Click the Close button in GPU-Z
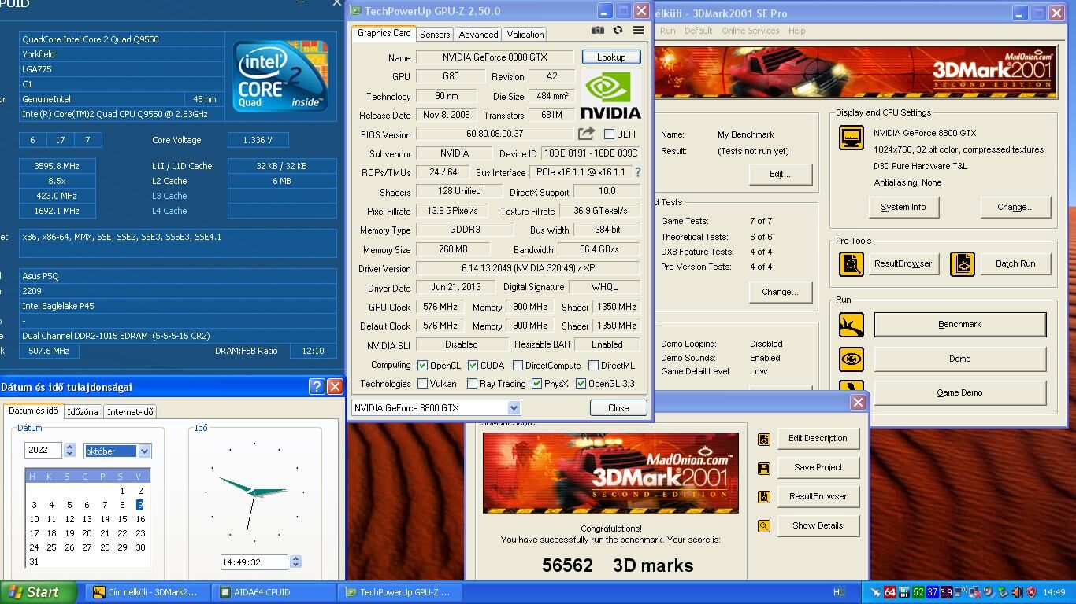The height and width of the screenshot is (604, 1076). [618, 407]
